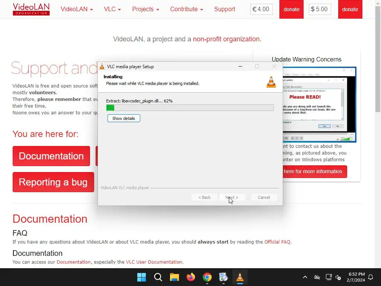The height and width of the screenshot is (286, 381).
Task: Click the Next button in the Setup dialog
Action: (232, 197)
